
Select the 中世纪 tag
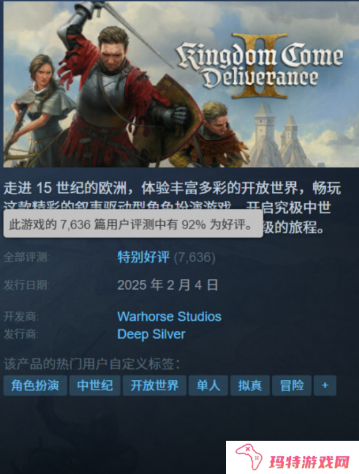point(95,386)
